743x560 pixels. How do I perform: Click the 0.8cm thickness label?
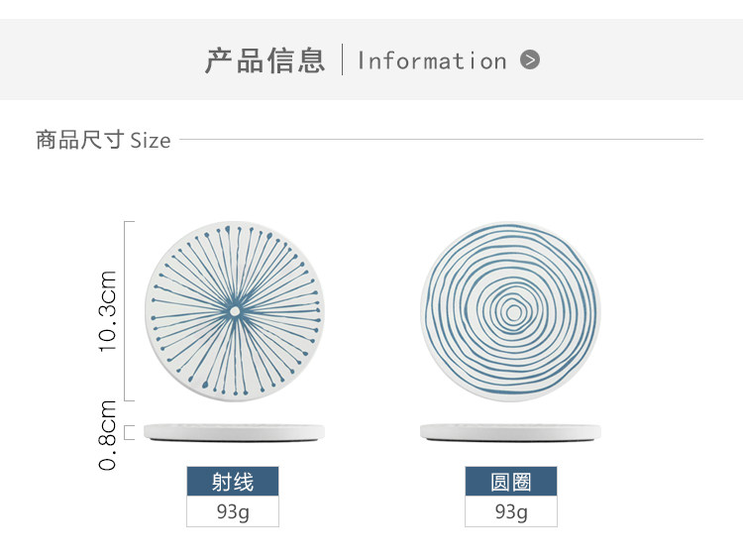click(108, 435)
